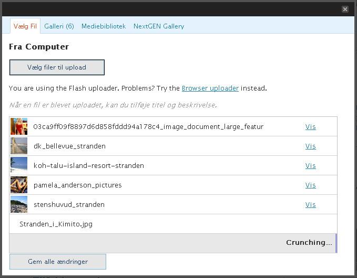Screen dimensions: 357x278
Task: Click Vælg filer til upload button
Action: tap(57, 67)
